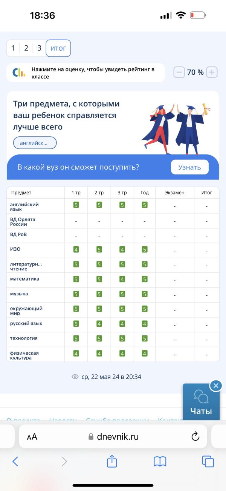The image size is (226, 491).
Task: Tap the class rating chart icon
Action: pos(19,73)
